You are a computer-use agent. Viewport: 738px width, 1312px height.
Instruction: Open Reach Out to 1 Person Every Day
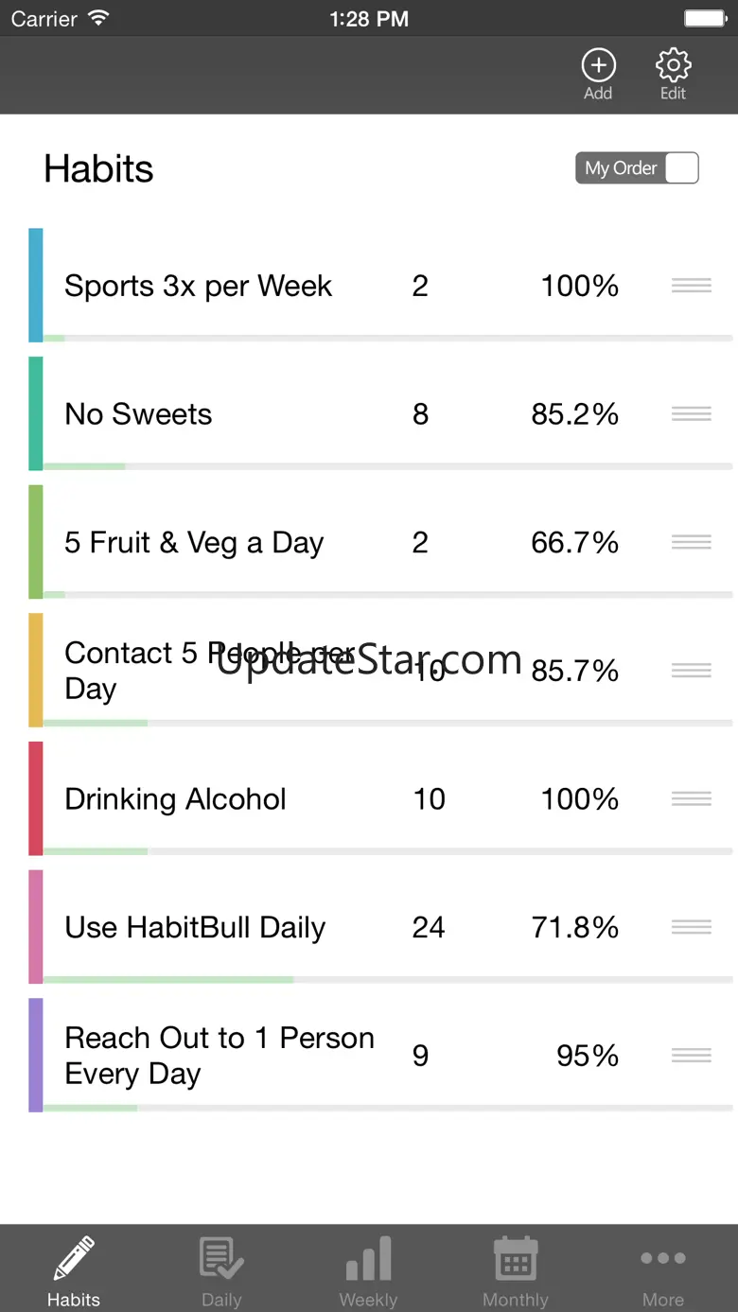point(218,1056)
